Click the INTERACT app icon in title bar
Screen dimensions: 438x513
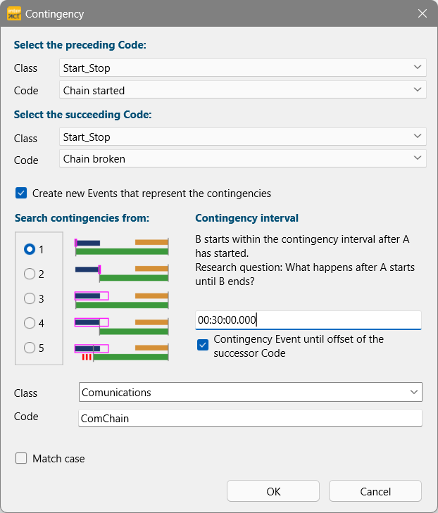[14, 14]
